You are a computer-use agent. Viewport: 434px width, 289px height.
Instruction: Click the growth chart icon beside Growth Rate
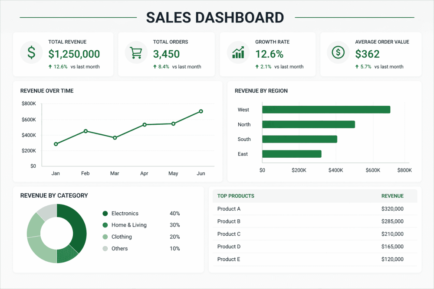click(238, 53)
